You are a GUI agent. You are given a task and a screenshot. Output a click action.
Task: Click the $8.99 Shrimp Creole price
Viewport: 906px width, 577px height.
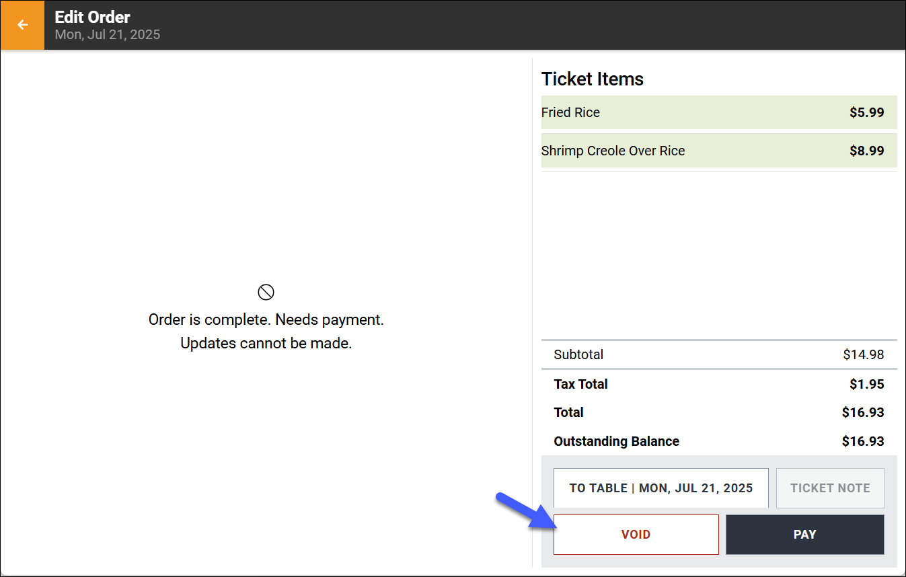point(866,151)
